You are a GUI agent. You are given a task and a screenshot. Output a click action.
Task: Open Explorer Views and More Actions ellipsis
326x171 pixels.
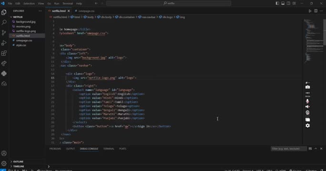click(40, 11)
